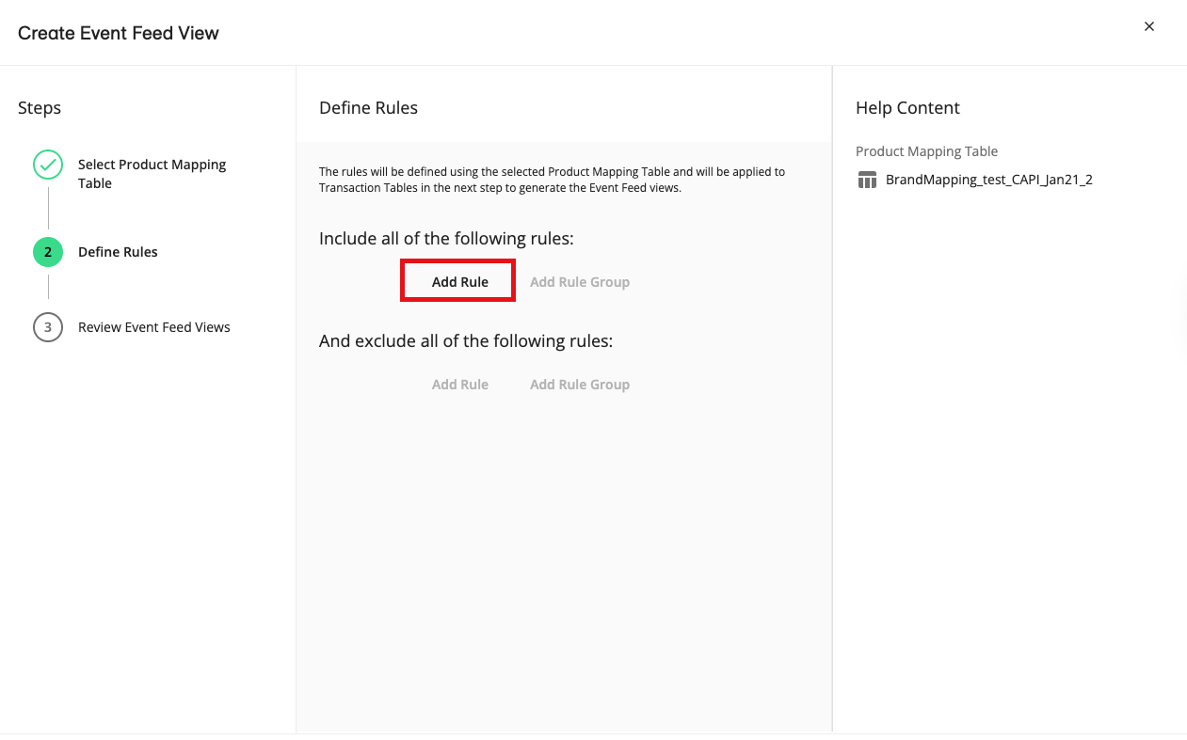Add Rule Group under the exclude rules section
This screenshot has width=1187, height=740.
[579, 385]
